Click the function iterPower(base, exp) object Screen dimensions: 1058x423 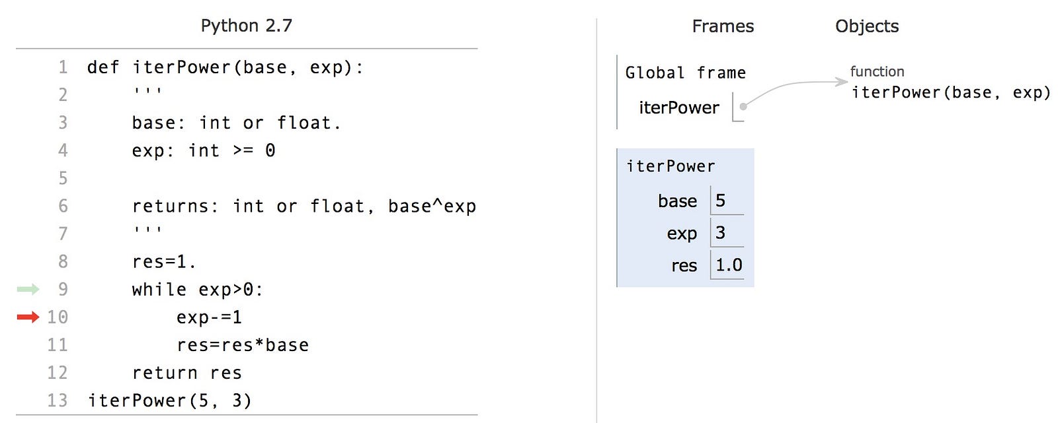coord(950,83)
